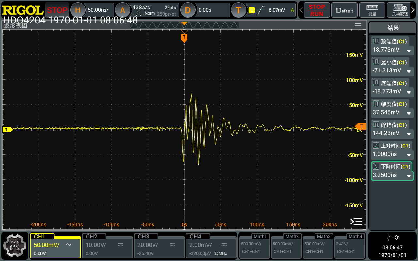The width and height of the screenshot is (418, 261).
Task: Open the delay D icon
Action: click(187, 10)
